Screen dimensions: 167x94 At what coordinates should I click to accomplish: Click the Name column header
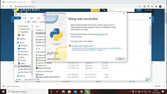pos(38,26)
